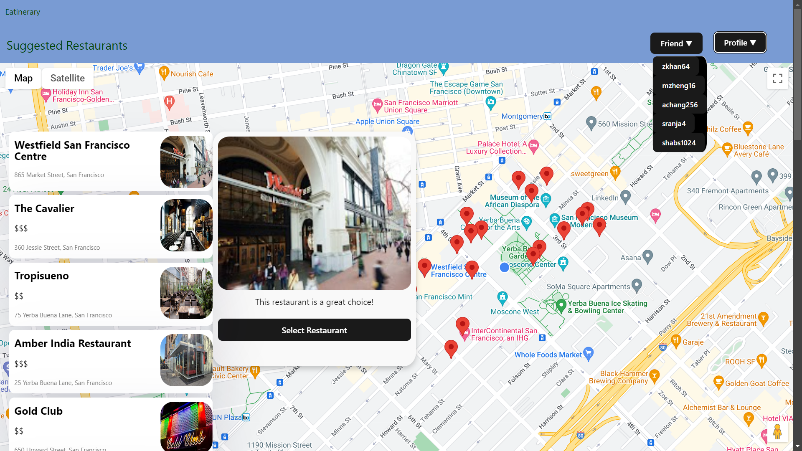Switch to Satellite map view
This screenshot has width=802, height=451.
[x=68, y=78]
